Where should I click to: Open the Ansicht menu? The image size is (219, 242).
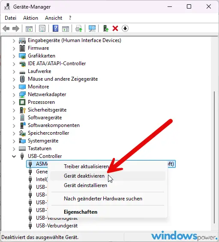pos(54,18)
